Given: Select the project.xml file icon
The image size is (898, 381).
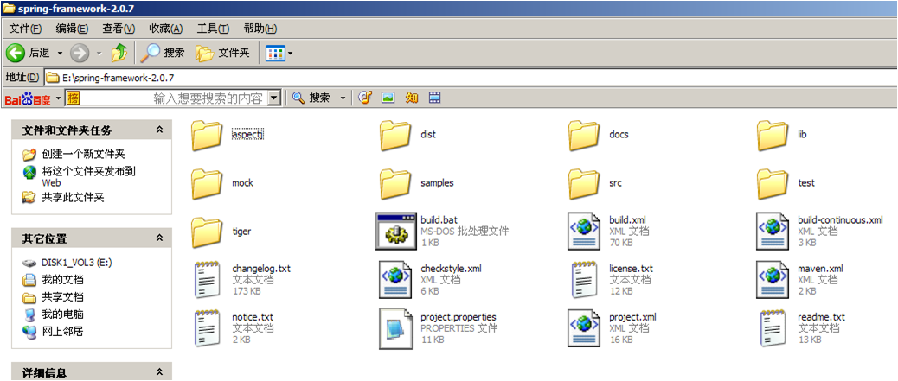Looking at the screenshot, I should click(x=584, y=328).
